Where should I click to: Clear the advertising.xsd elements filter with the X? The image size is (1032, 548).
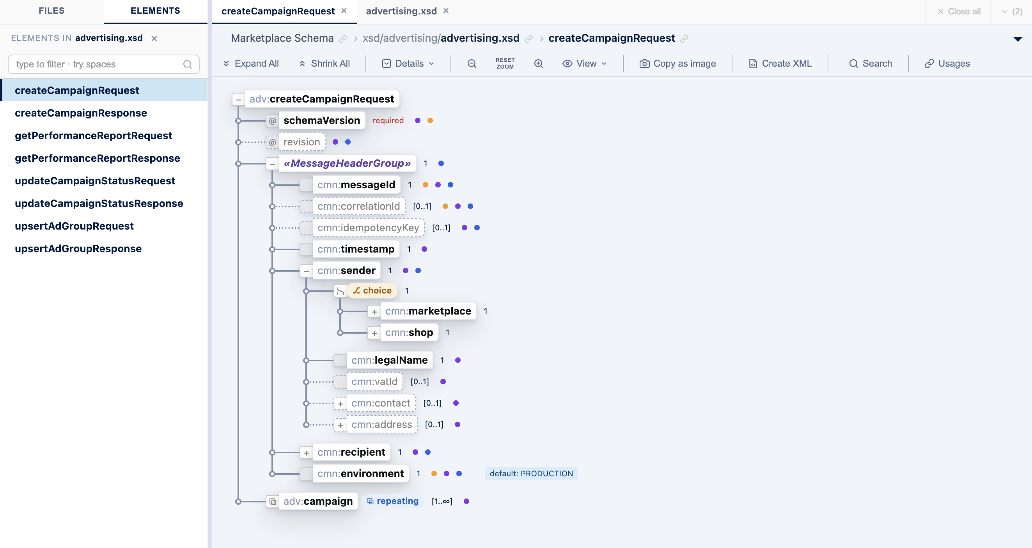[154, 39]
